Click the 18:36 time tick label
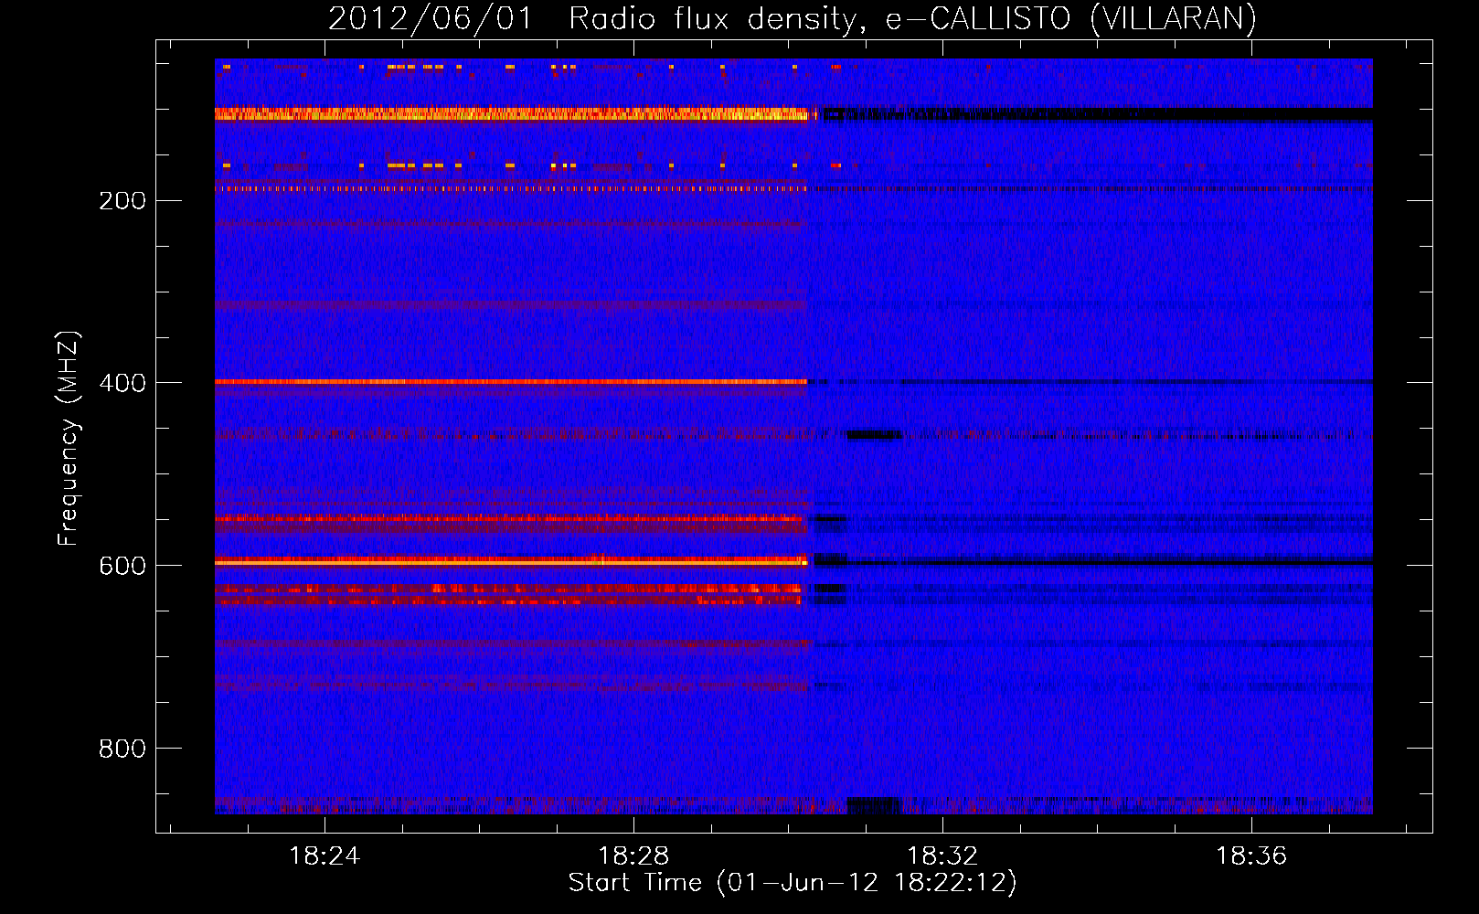1479x914 pixels. [x=1251, y=856]
